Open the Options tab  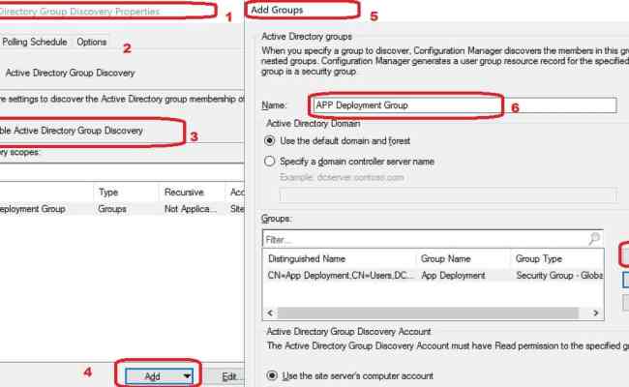click(92, 42)
